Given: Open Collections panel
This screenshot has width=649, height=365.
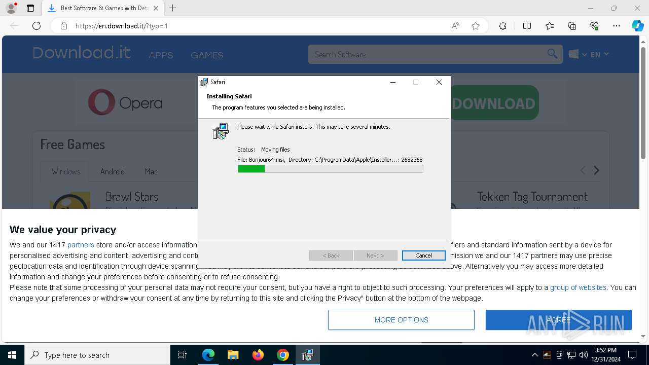Looking at the screenshot, I should tap(572, 26).
